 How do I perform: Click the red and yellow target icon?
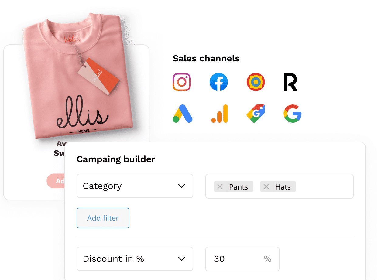(x=256, y=82)
